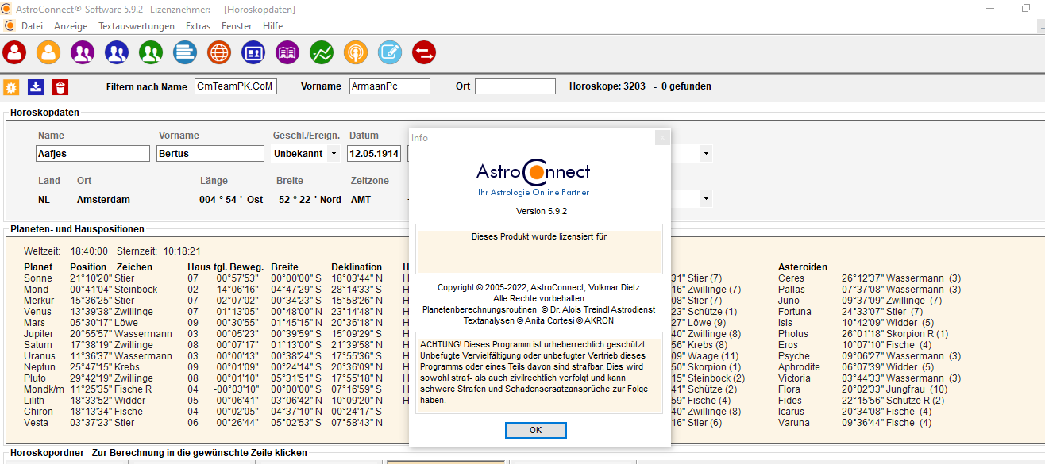This screenshot has width=1045, height=464.
Task: Click the orange sun gear icon
Action: pos(11,86)
